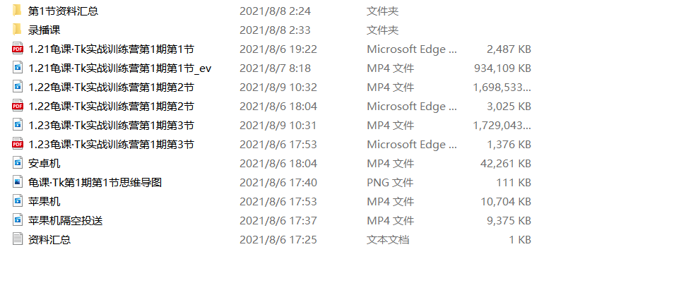686x295 pixels.
Task: Click the 录播课 folder icon
Action: (18, 30)
